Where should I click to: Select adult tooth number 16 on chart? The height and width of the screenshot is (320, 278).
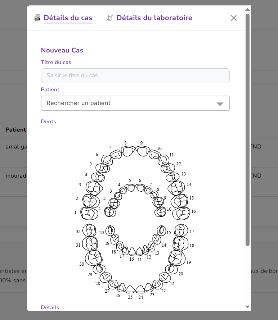point(181,213)
